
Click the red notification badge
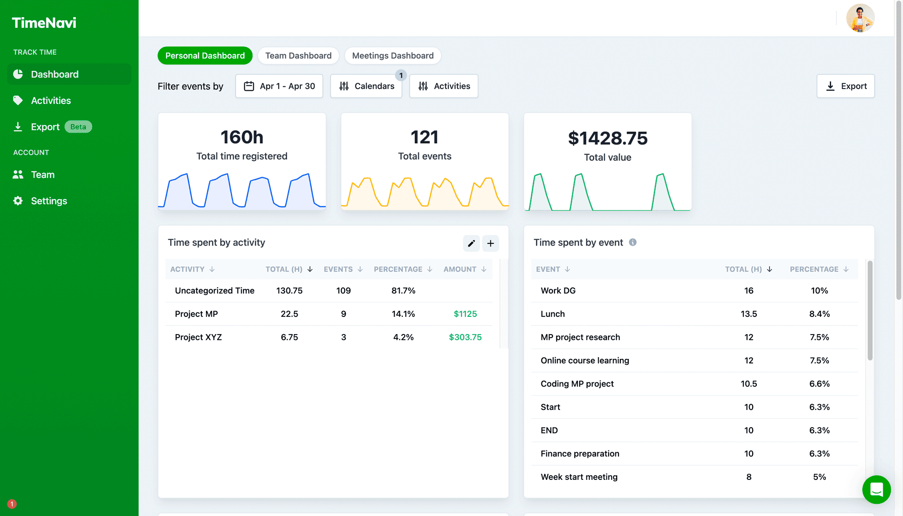[12, 504]
